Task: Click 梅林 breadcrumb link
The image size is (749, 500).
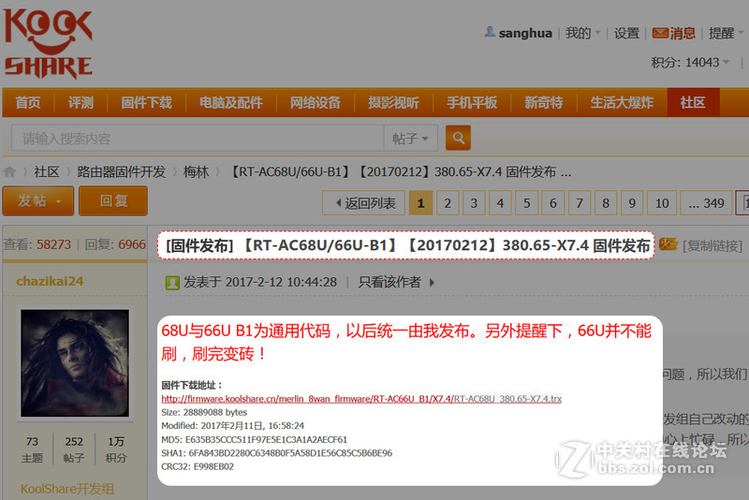Action: [x=196, y=171]
